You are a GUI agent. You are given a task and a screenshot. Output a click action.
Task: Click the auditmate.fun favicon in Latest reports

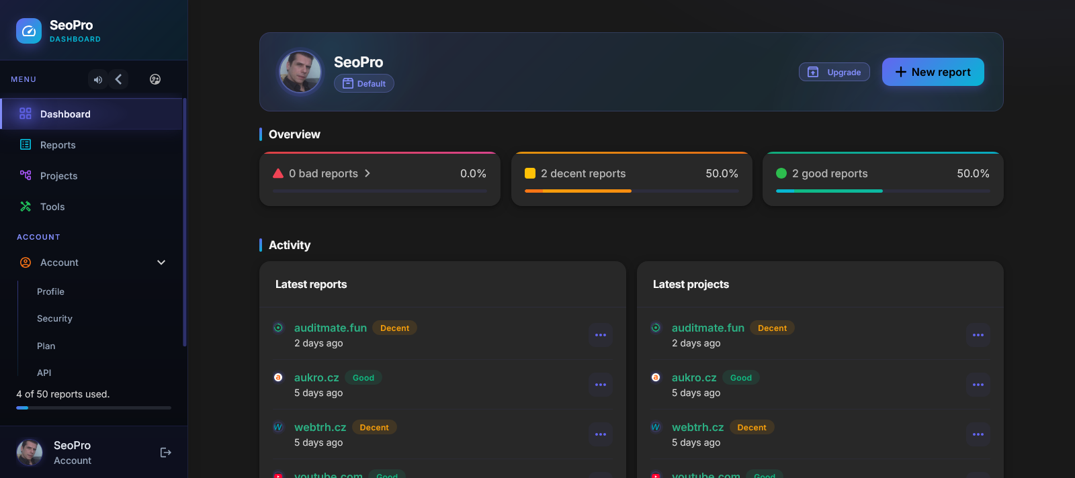(x=278, y=328)
